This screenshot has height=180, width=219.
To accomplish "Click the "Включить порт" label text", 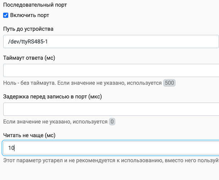I will tap(30, 15).
